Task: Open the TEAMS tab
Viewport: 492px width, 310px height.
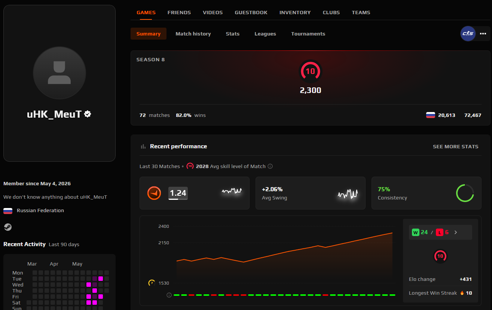Action: (x=361, y=12)
